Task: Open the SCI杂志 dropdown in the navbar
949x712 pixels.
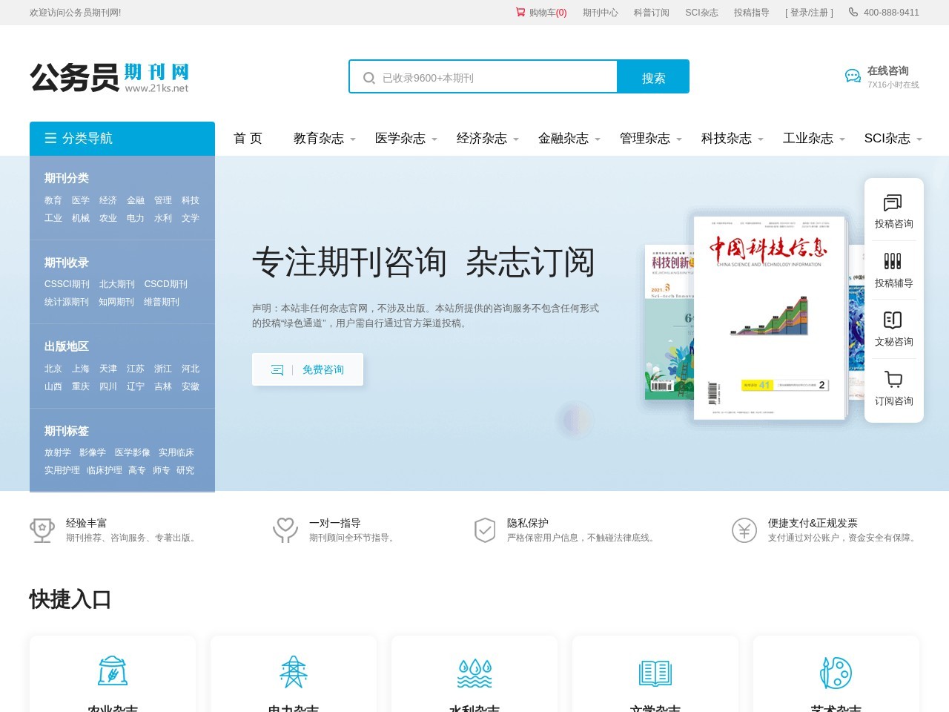Action: pyautogui.click(x=887, y=138)
